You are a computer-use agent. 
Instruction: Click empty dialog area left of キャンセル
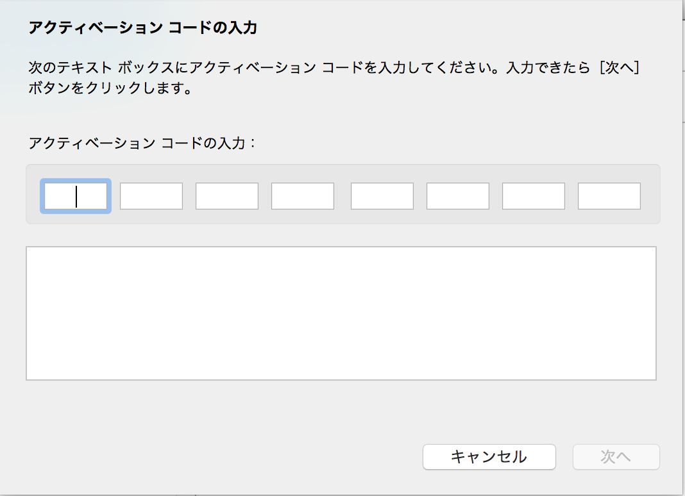tap(224, 456)
